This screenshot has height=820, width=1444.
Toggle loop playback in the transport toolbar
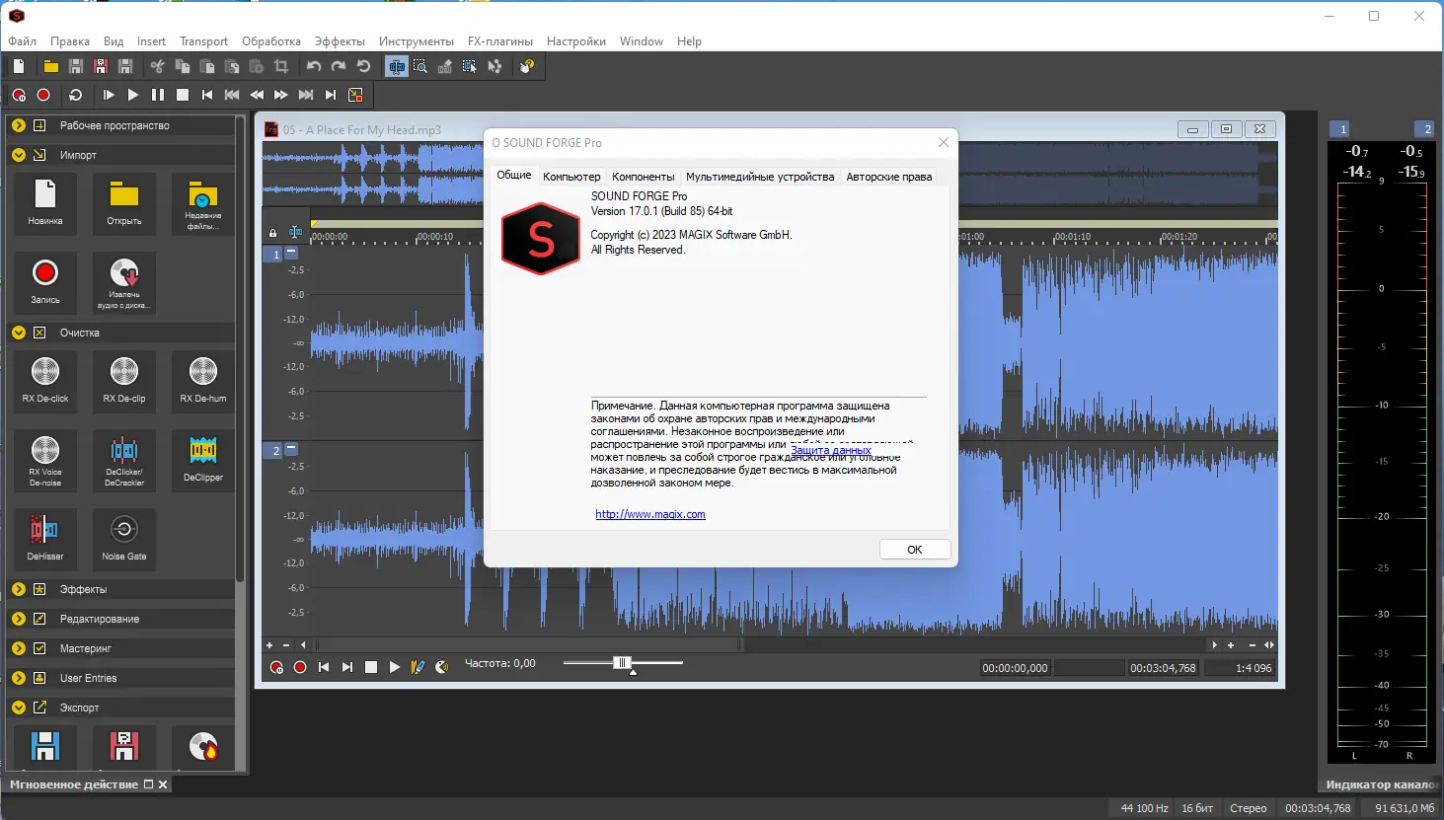76,95
